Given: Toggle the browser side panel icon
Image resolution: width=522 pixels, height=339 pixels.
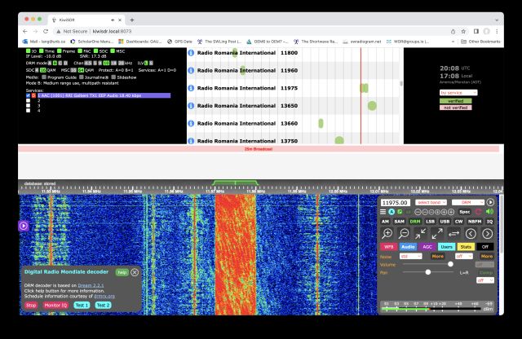Looking at the screenshot, I should 476,31.
